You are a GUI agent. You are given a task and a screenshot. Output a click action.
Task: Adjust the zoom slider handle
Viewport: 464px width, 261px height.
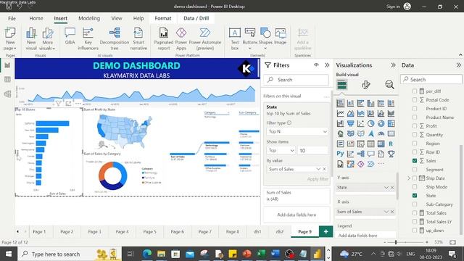396,242
